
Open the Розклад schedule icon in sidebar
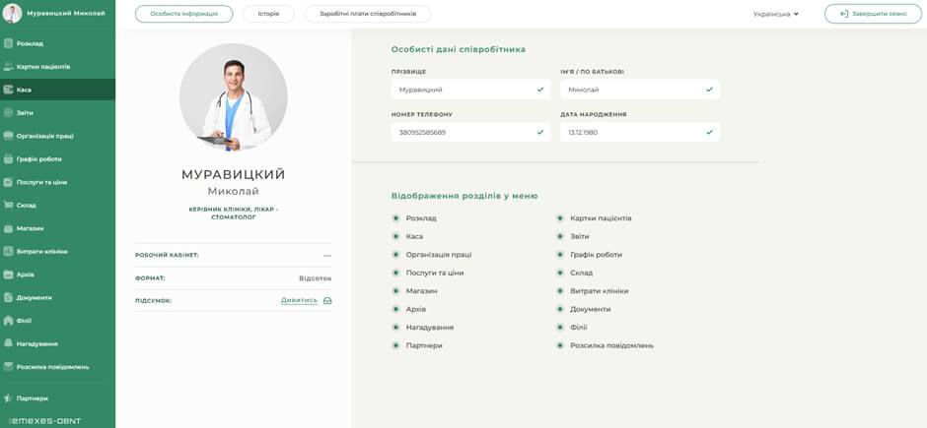click(9, 43)
